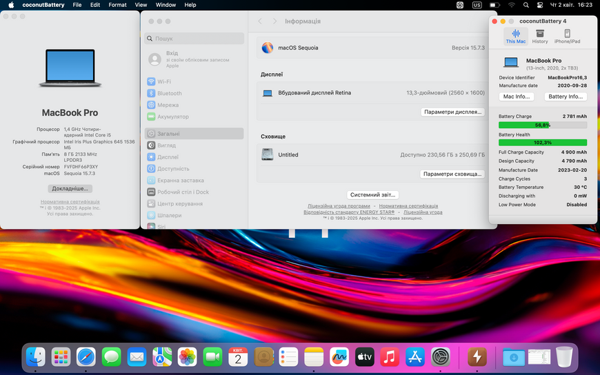Open Нормативна сертифікація link in About This Mac
This screenshot has width=600, height=375.
click(x=70, y=202)
